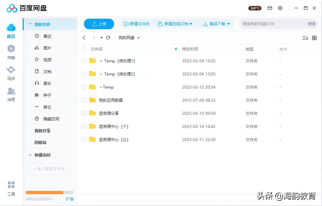Viewport: 322px width, 206px height.
Task: Check the ~Temp row checkbox
Action: 83,87
